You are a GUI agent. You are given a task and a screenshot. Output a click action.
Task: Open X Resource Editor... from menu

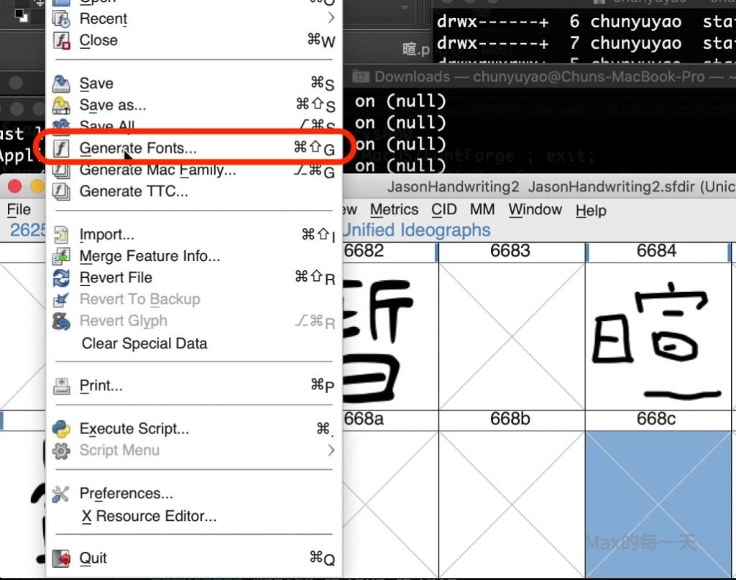(149, 516)
